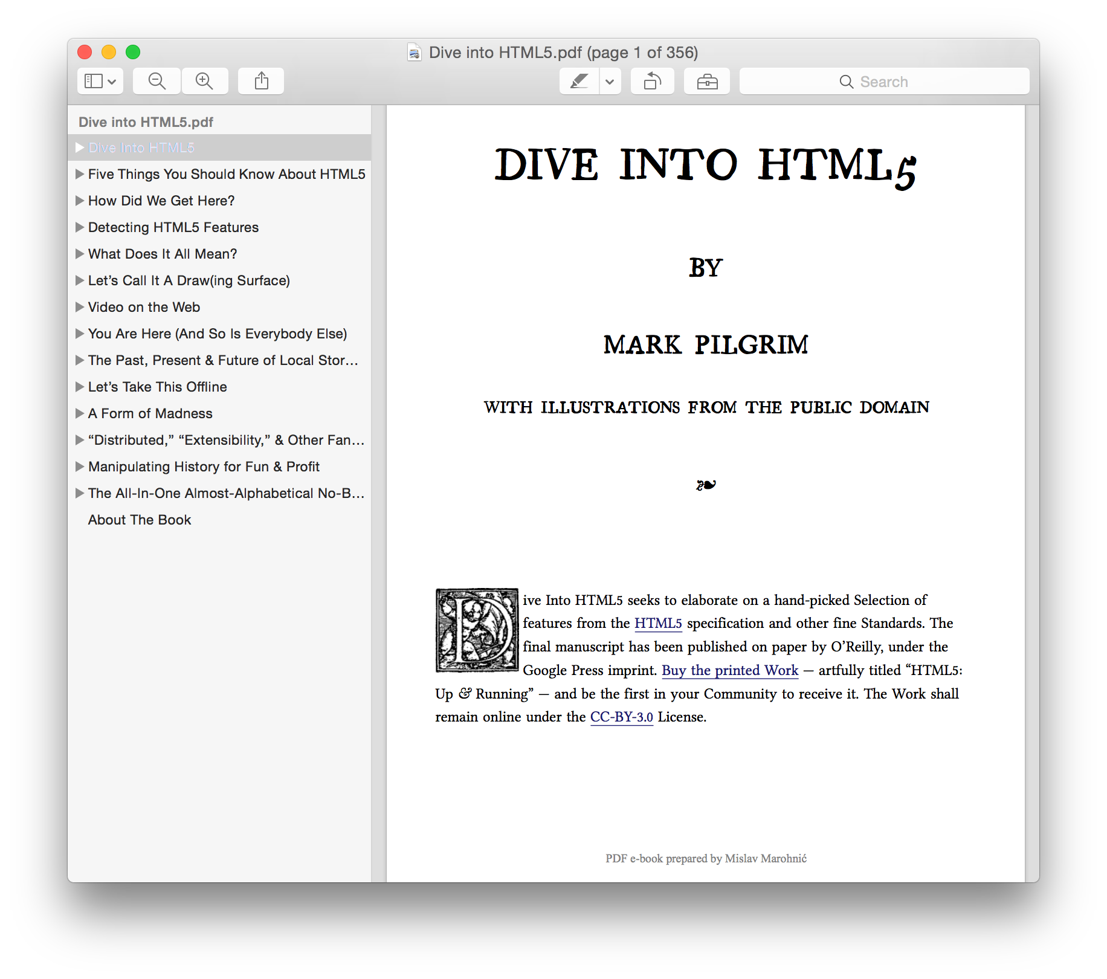1107x979 pixels.
Task: Follow the HTML5 specification link
Action: (x=658, y=623)
